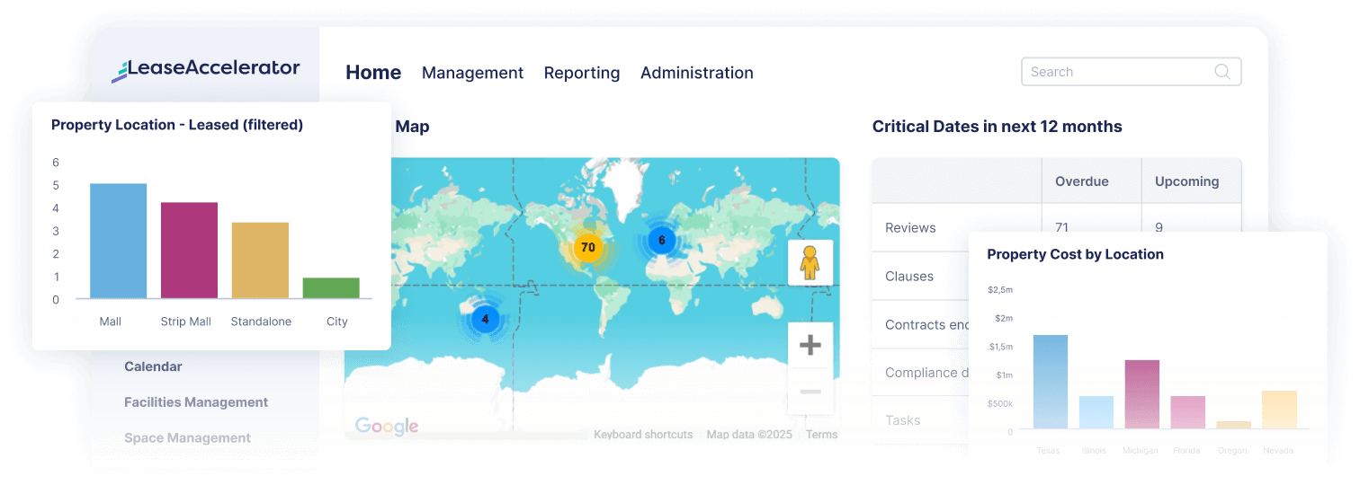Open the Administration menu
The width and height of the screenshot is (1360, 485).
click(696, 73)
